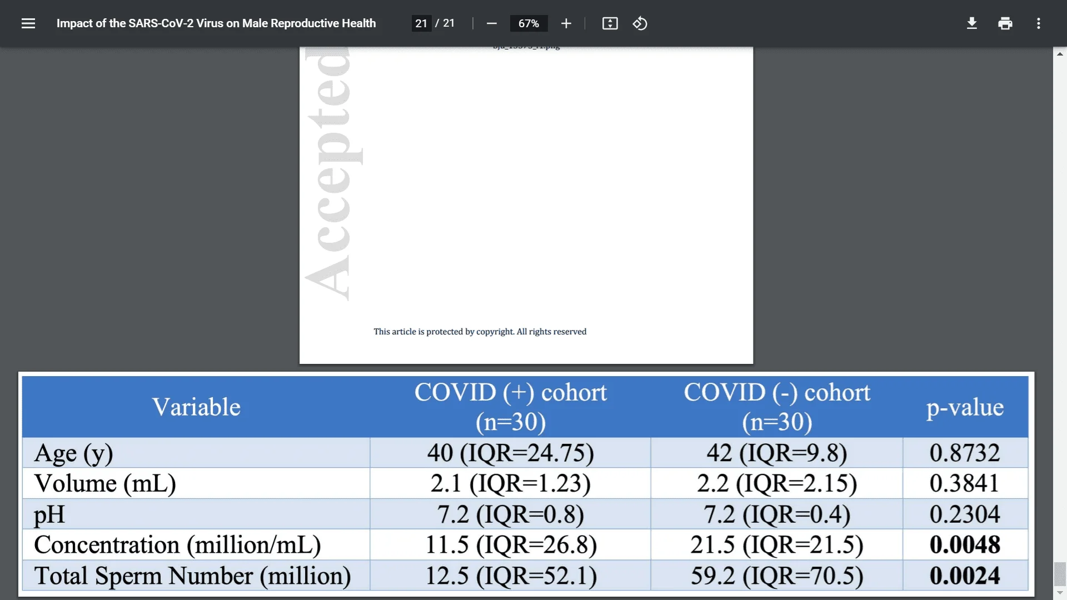This screenshot has width=1067, height=600.
Task: Click the 0.3841 p-value cell
Action: [x=965, y=483]
